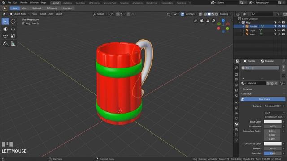Open the Global transform orientation dropdown
The height and width of the screenshot is (161, 287).
click(100, 14)
